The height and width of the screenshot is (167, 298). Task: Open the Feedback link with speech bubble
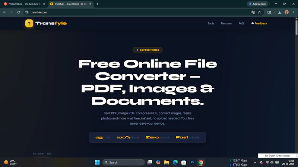coord(259,23)
